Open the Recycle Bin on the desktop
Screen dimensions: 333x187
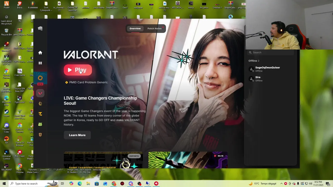[x=7, y=32]
